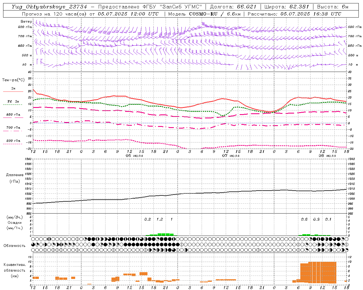The width and height of the screenshot is (363, 290).
Task: Click the station title Yug_Oktyabrskoye_23734
Action: pos(49,7)
